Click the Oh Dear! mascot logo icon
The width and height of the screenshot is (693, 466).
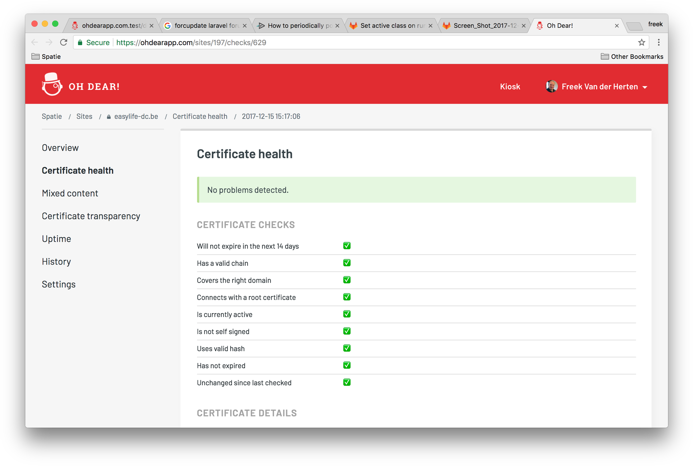(52, 84)
